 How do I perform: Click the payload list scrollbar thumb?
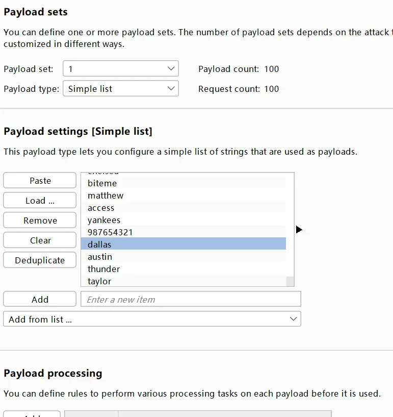point(290,281)
